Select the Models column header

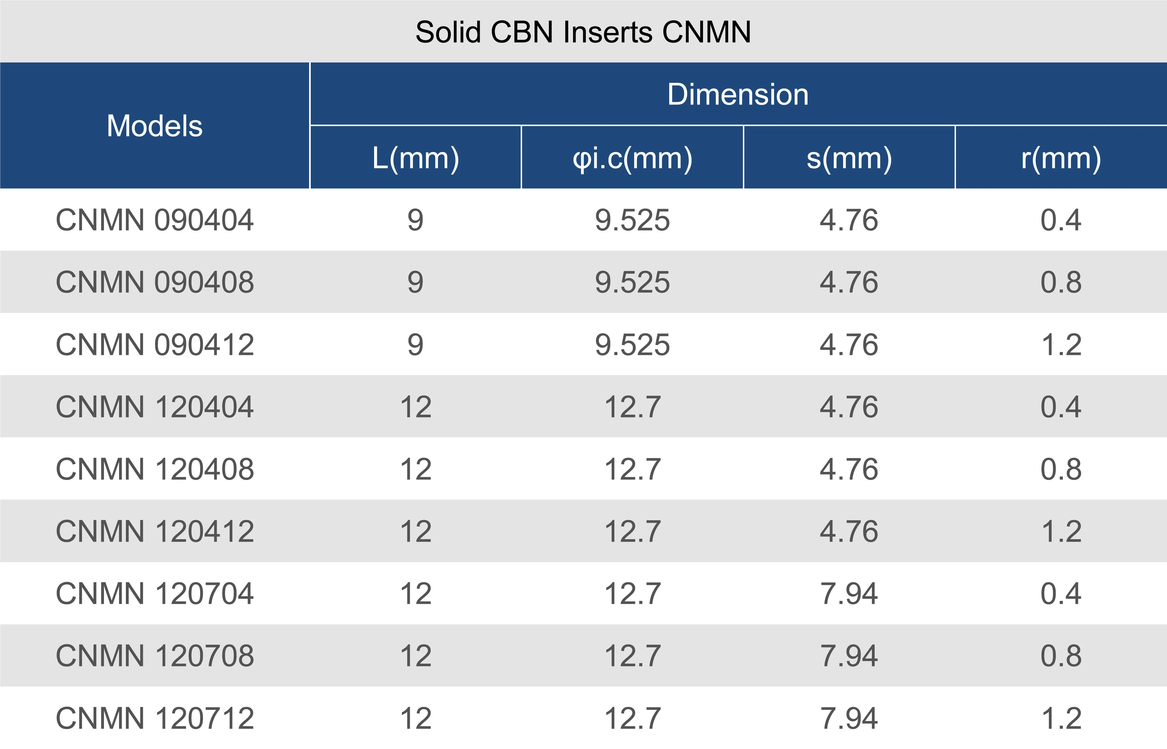155,126
